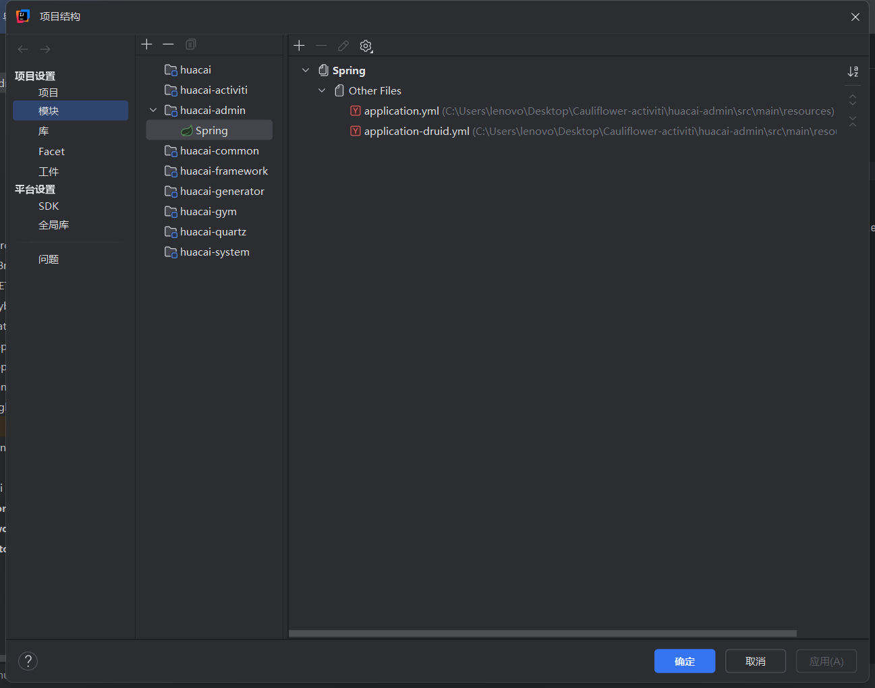Click the remove module minus icon
Viewport: 875px width, 688px height.
[169, 44]
